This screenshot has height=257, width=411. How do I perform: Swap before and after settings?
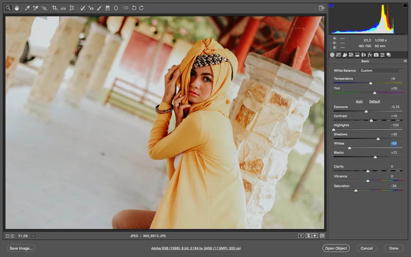(308, 236)
